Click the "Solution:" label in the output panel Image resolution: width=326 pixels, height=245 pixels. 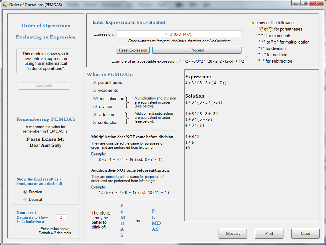(x=195, y=96)
